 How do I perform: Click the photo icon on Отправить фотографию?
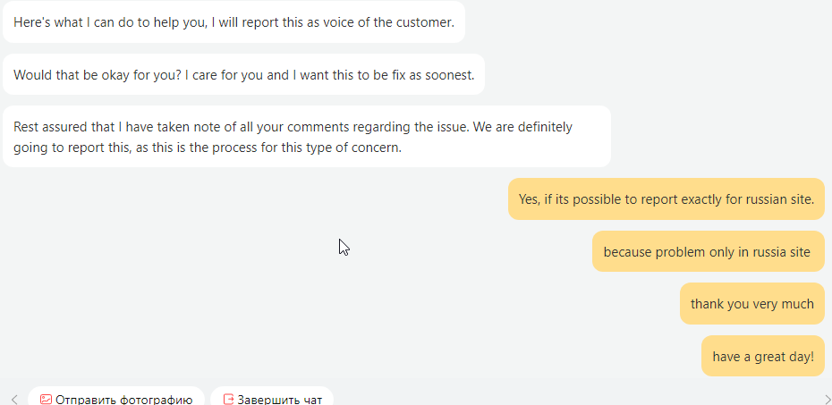tap(47, 399)
